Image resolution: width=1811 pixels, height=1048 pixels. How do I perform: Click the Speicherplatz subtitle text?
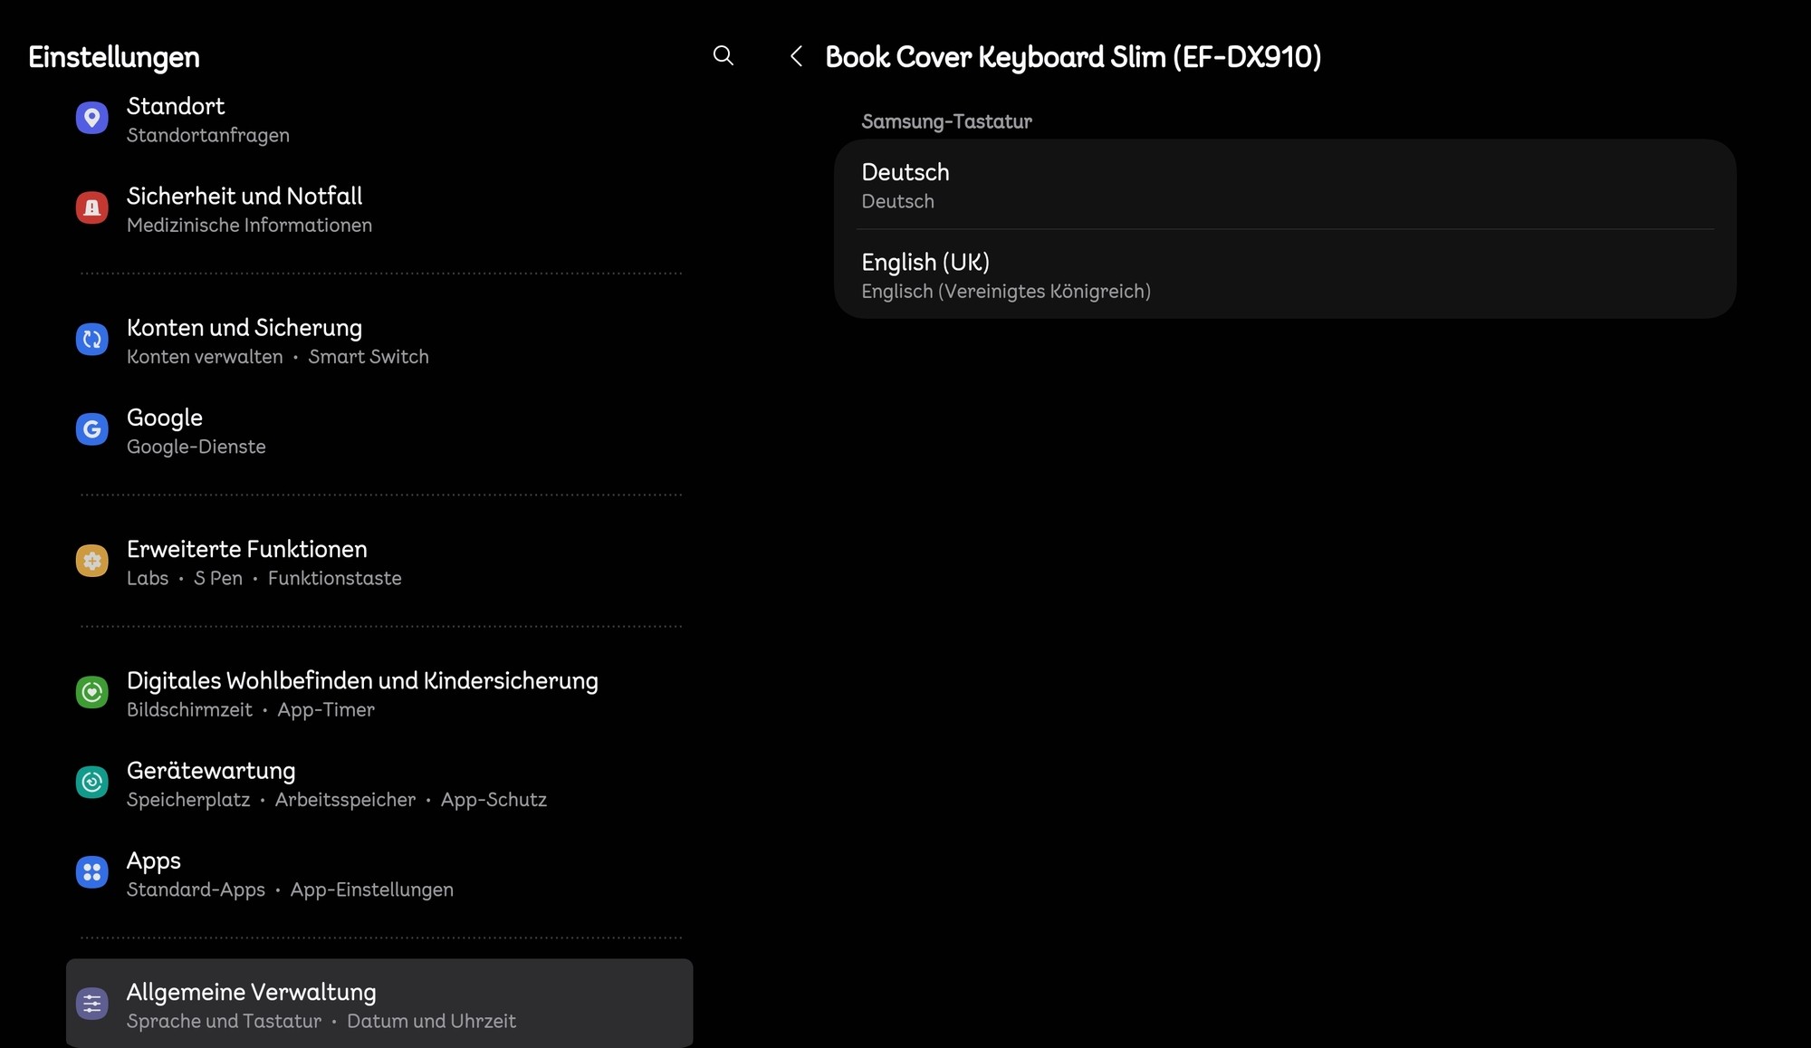pos(188,800)
